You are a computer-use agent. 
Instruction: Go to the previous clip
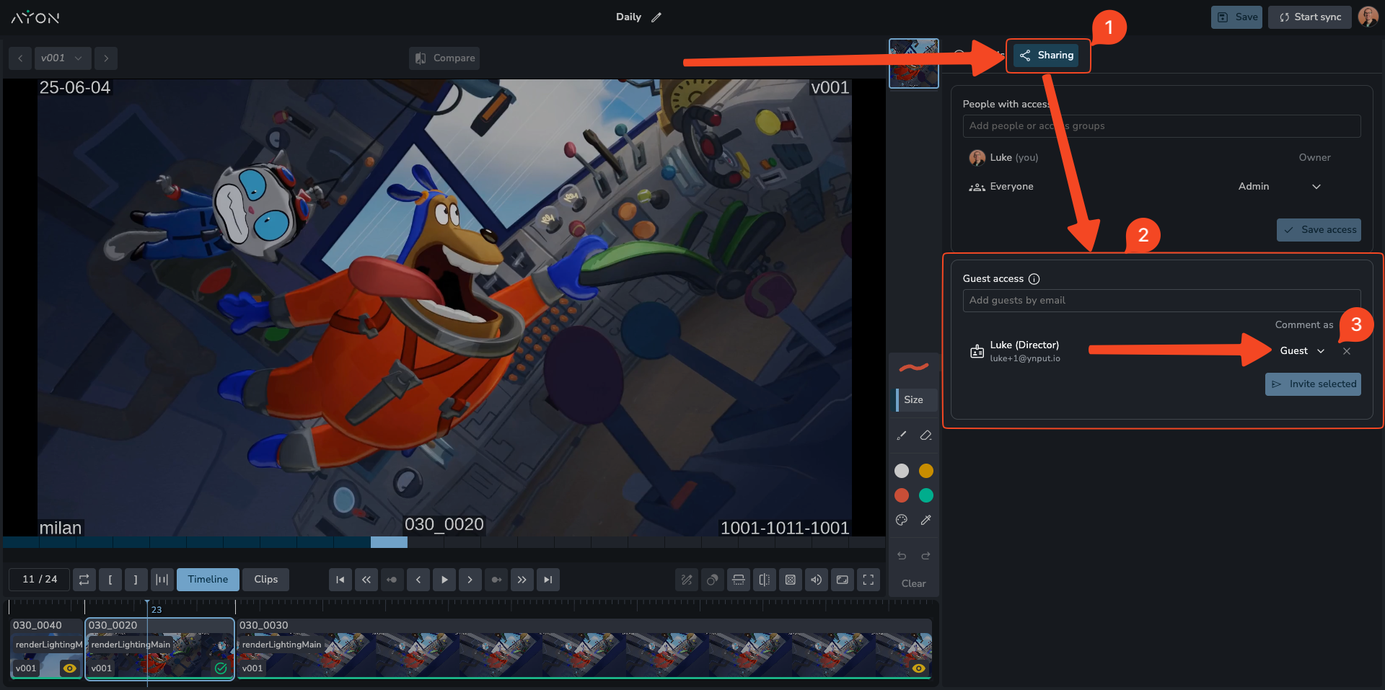click(366, 580)
